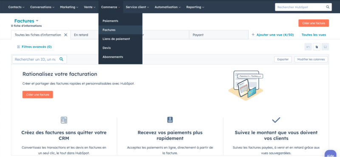Select Abonnements in the Commerce dropdown
340x157 pixels.
pos(120,57)
